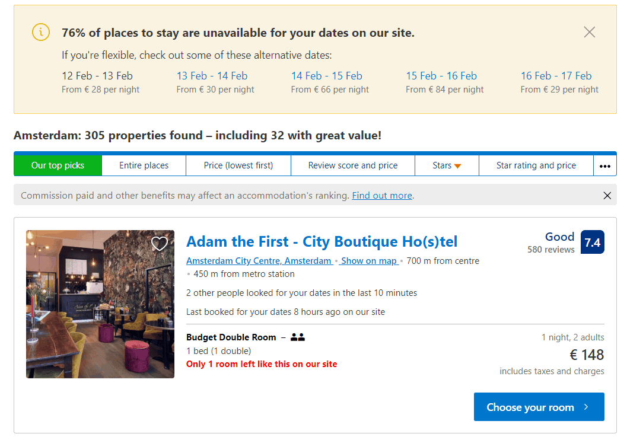This screenshot has width=627, height=440.
Task: Sort by Entire places
Action: tap(144, 165)
